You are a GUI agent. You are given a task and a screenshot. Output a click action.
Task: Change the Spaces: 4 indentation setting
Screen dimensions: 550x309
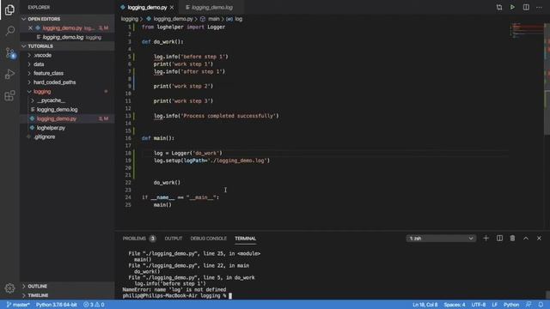pyautogui.click(x=455, y=305)
